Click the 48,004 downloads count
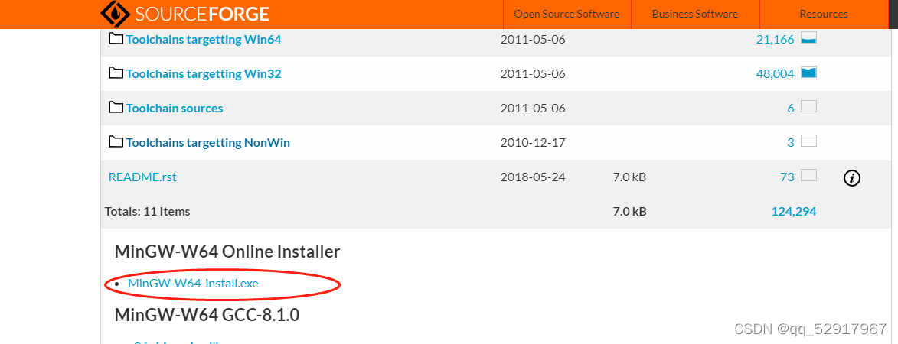The image size is (898, 344). [775, 74]
